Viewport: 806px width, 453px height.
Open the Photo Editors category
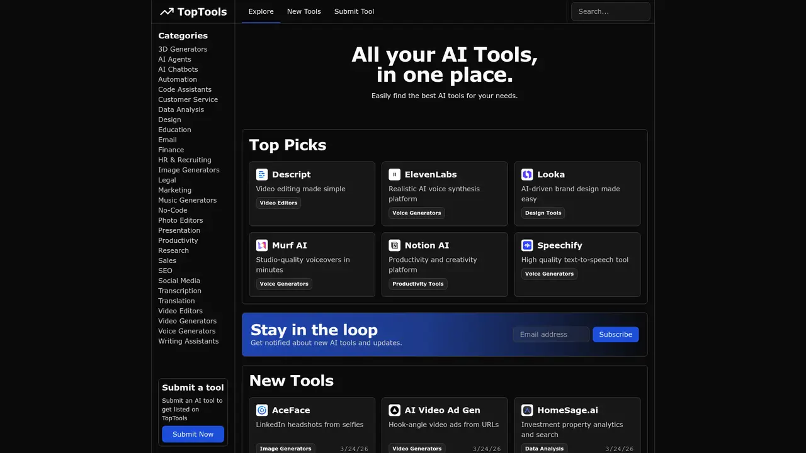180,220
